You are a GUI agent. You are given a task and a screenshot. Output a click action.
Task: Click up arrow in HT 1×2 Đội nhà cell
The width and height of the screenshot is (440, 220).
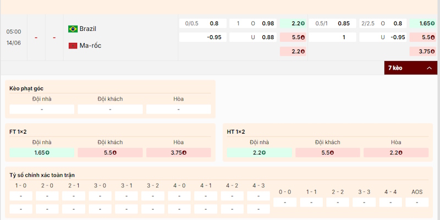263,153
